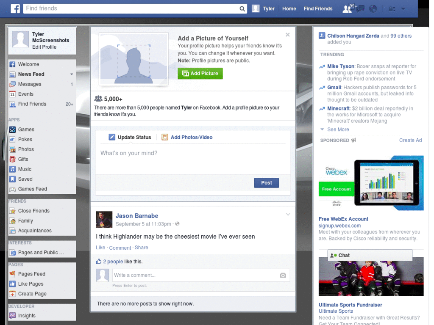
Task: Click the green Add Picture button
Action: pyautogui.click(x=200, y=74)
